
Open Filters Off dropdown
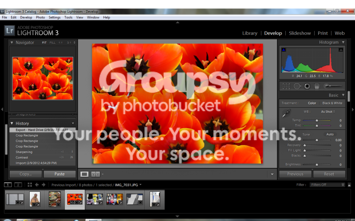pyautogui.click(x=327, y=185)
